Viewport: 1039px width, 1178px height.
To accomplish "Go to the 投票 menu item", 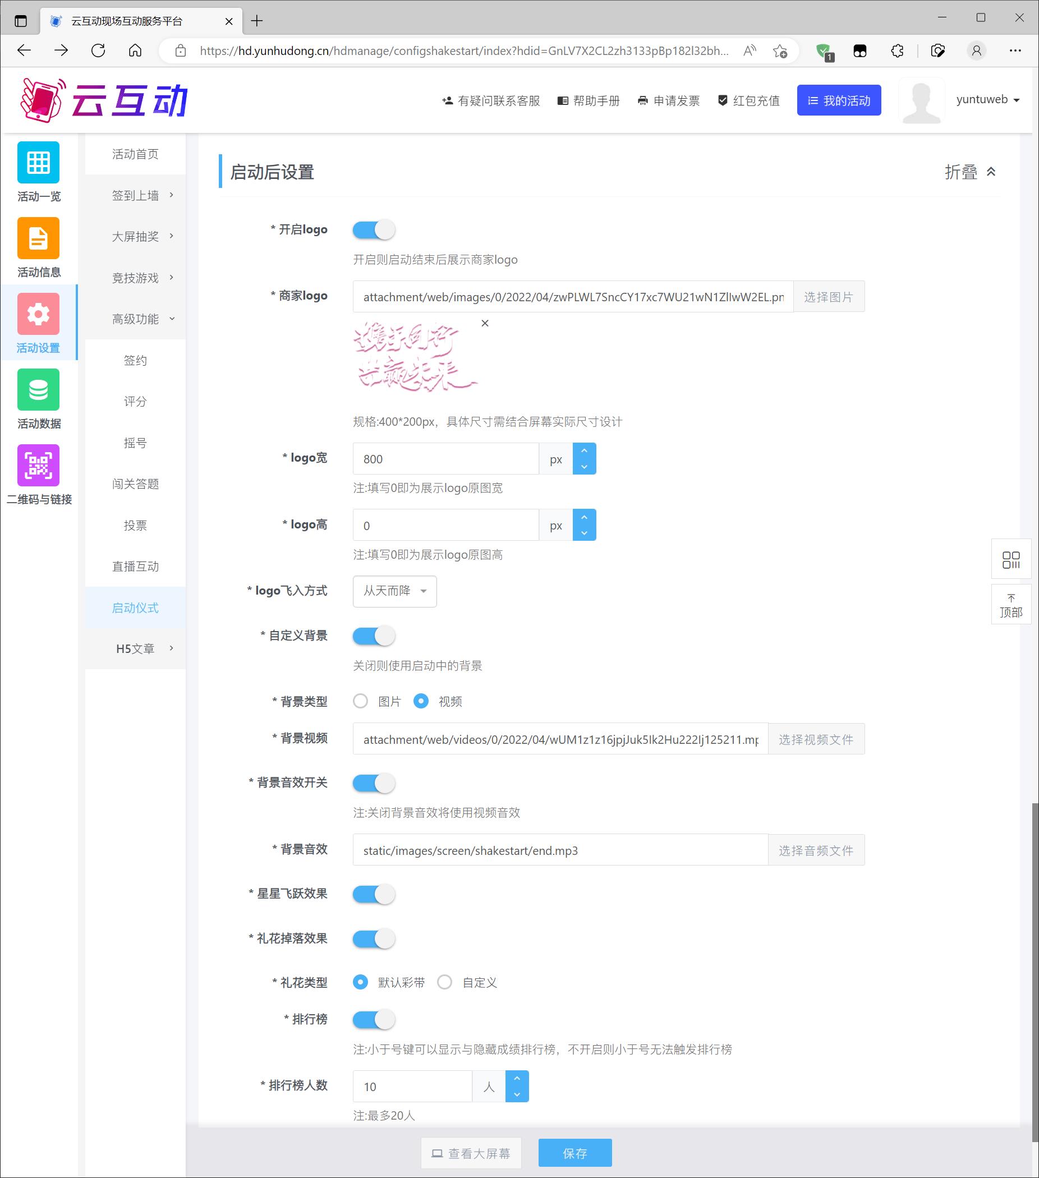I will pyautogui.click(x=135, y=525).
